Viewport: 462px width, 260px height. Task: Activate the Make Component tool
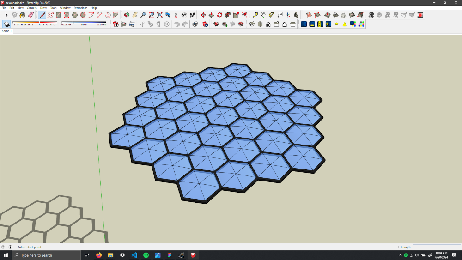pos(14,15)
